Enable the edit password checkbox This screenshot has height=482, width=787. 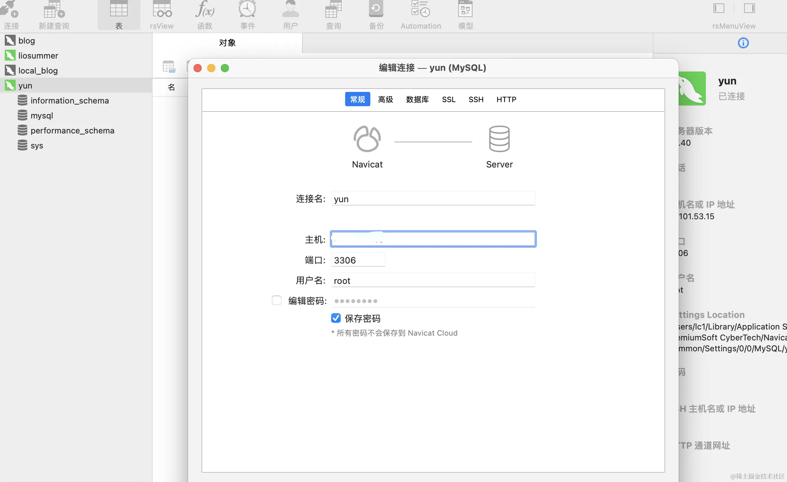[277, 300]
